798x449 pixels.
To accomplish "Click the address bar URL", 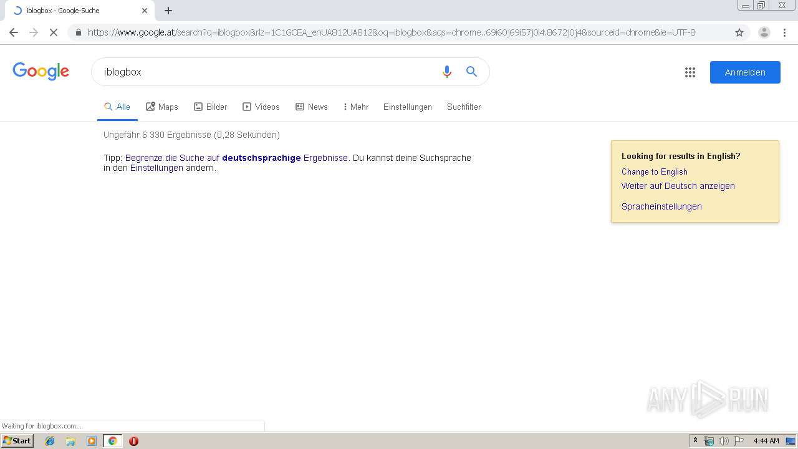I will (392, 32).
